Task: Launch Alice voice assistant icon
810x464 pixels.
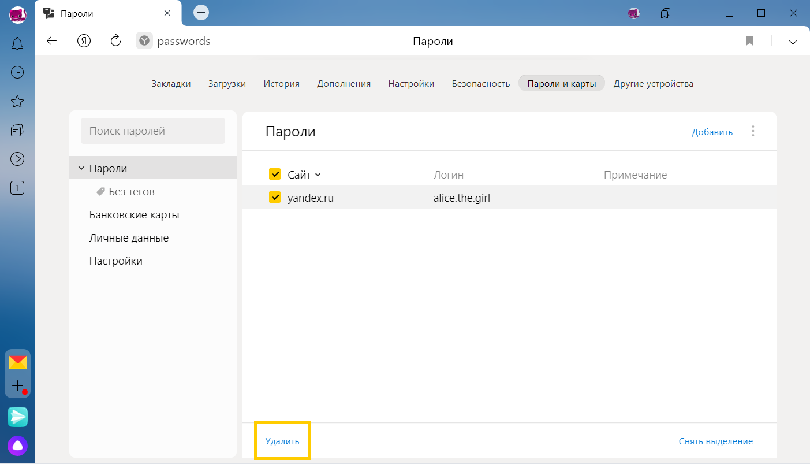Action: tap(18, 446)
